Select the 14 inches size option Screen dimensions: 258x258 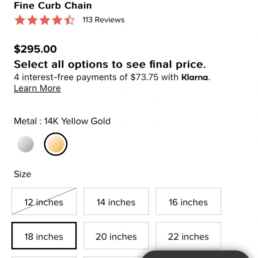click(x=116, y=201)
